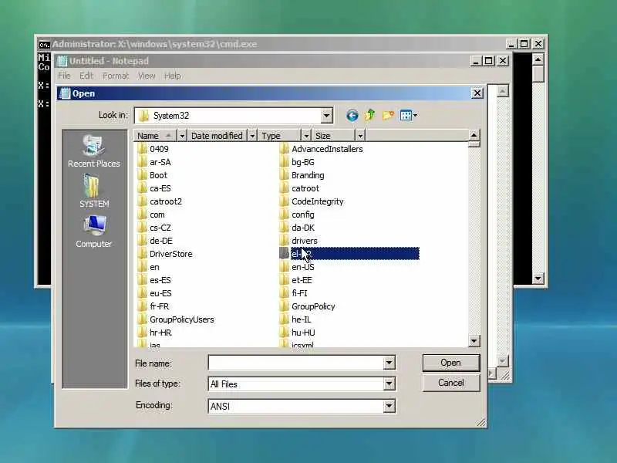Select the drivers folder

(298, 241)
